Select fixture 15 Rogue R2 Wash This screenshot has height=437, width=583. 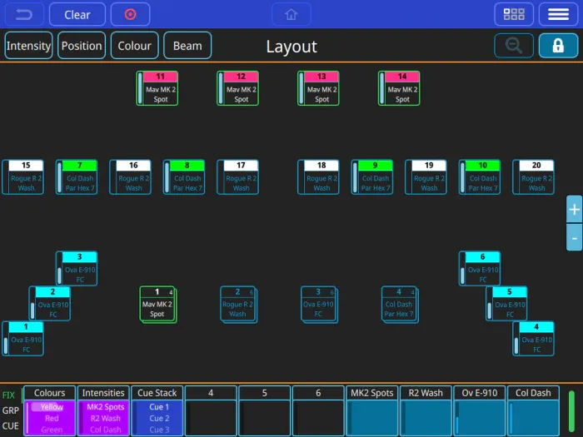pos(22,177)
